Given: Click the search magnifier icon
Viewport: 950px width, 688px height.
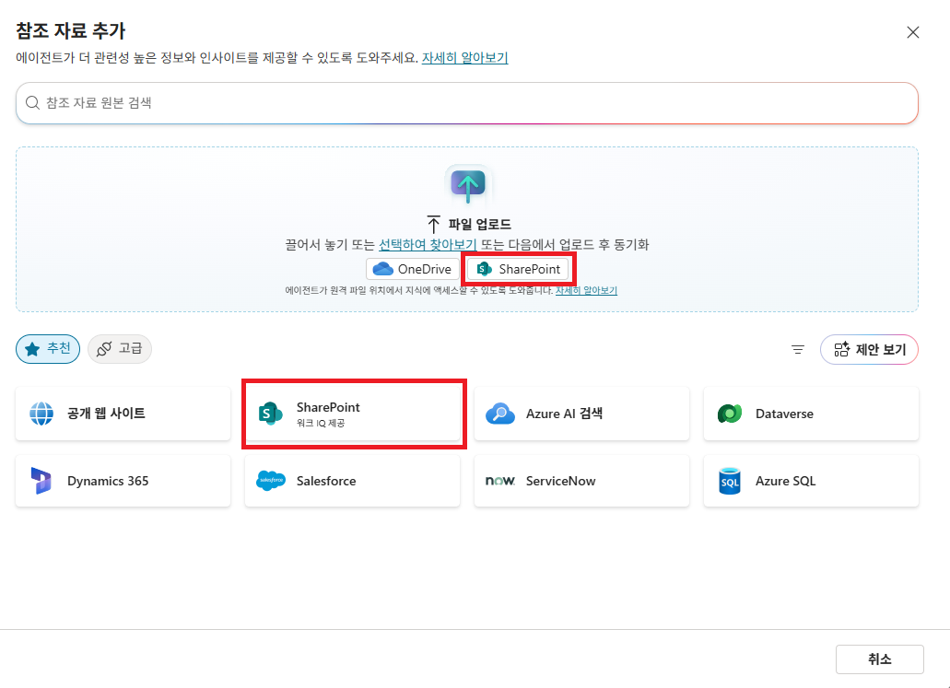Looking at the screenshot, I should (32, 103).
